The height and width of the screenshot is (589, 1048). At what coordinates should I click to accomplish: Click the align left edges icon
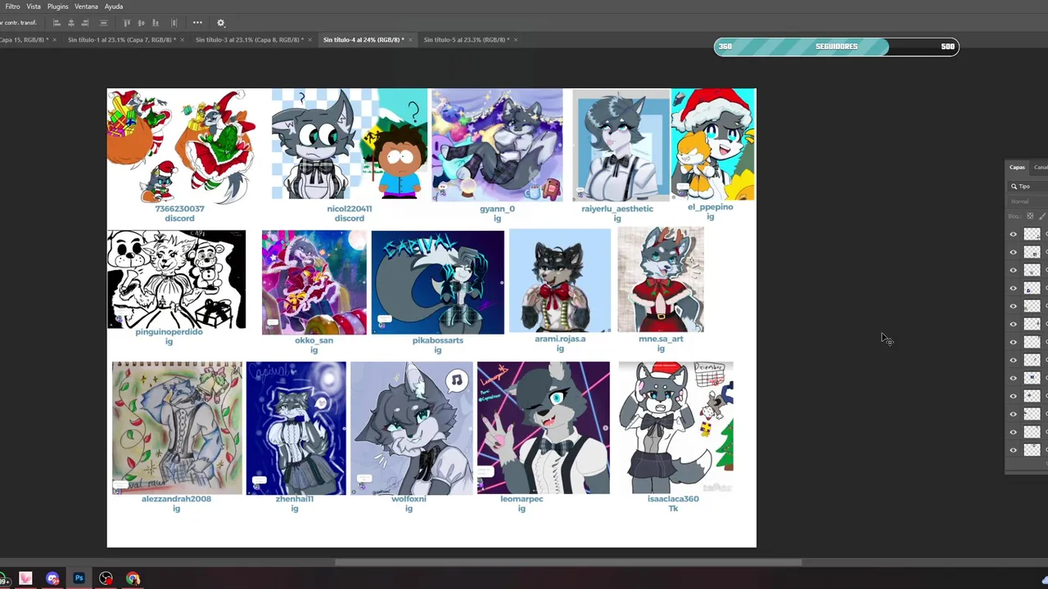56,23
